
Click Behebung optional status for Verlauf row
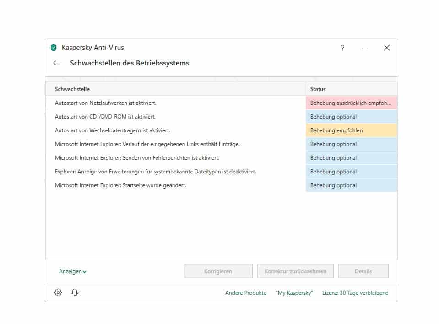[351, 144]
